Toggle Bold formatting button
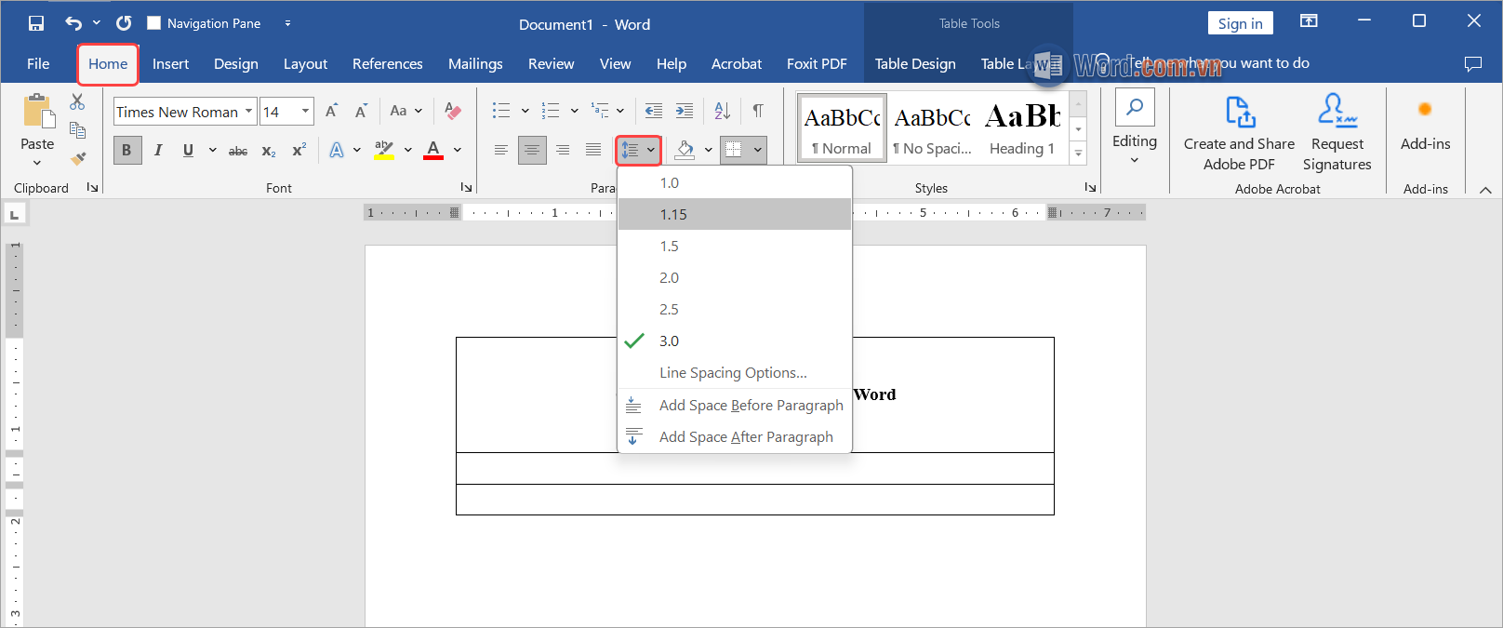Screen dimensions: 1503x628 click(x=127, y=150)
